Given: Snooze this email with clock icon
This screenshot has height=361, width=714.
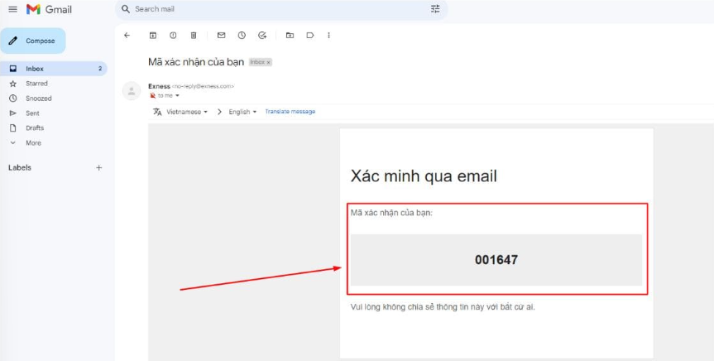Looking at the screenshot, I should coord(242,36).
